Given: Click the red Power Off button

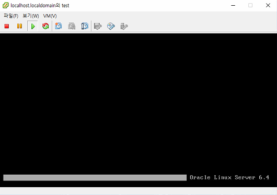Looking at the screenshot, I should click(x=7, y=26).
